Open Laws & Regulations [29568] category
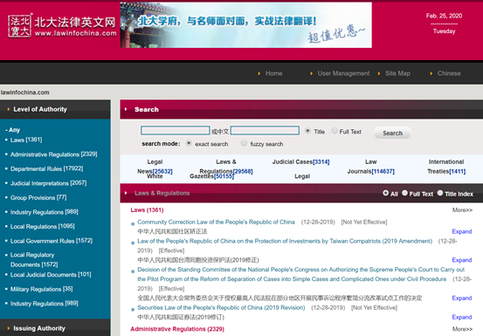Image resolution: width=483 pixels, height=336 pixels. coord(226,167)
